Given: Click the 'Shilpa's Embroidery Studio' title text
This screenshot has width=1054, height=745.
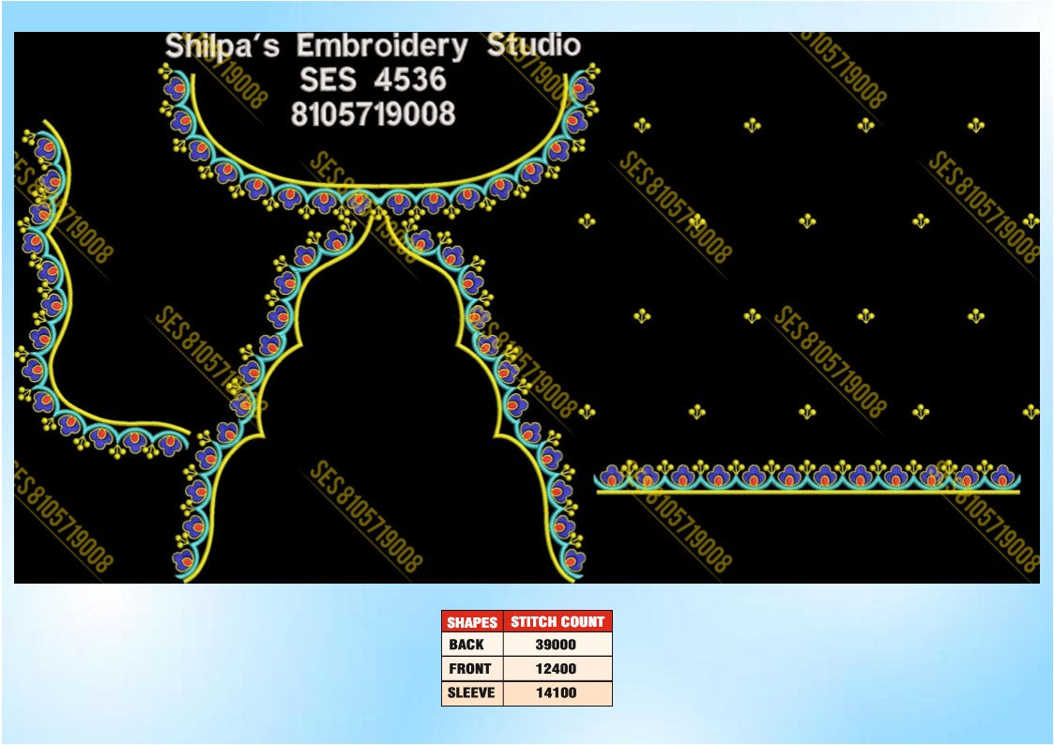Looking at the screenshot, I should click(x=373, y=46).
